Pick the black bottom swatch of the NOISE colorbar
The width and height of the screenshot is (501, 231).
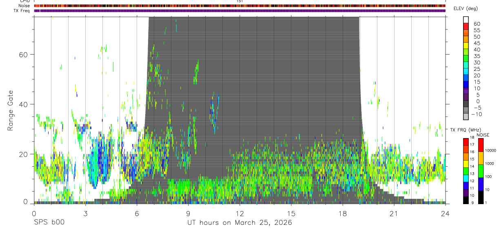click(x=481, y=197)
